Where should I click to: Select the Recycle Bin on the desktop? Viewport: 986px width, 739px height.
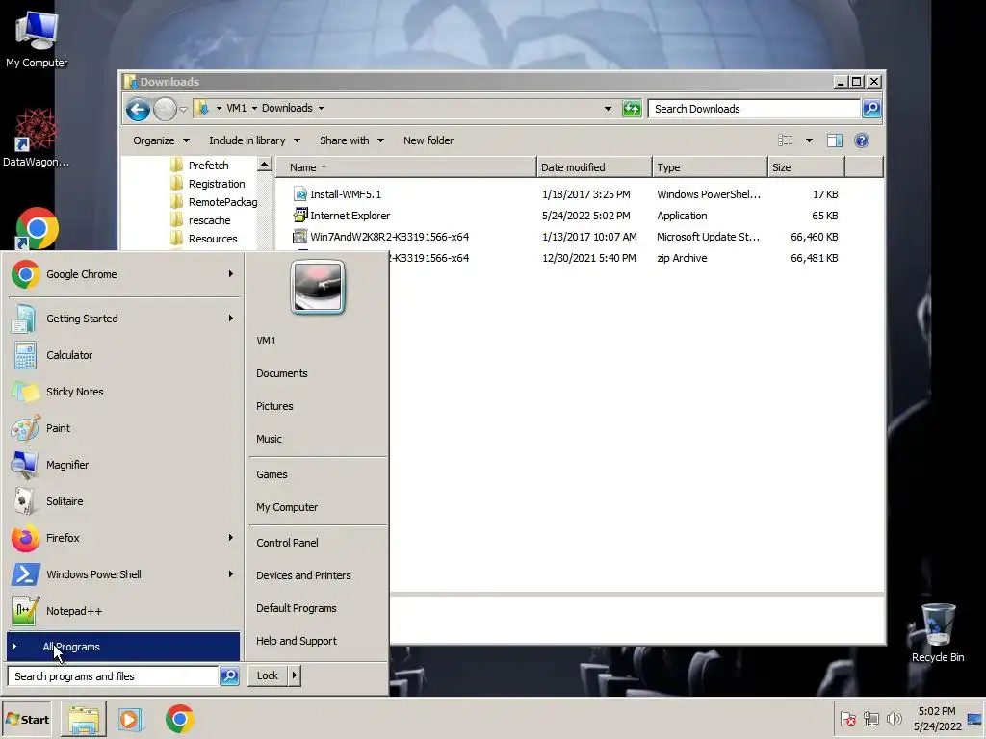(x=938, y=631)
